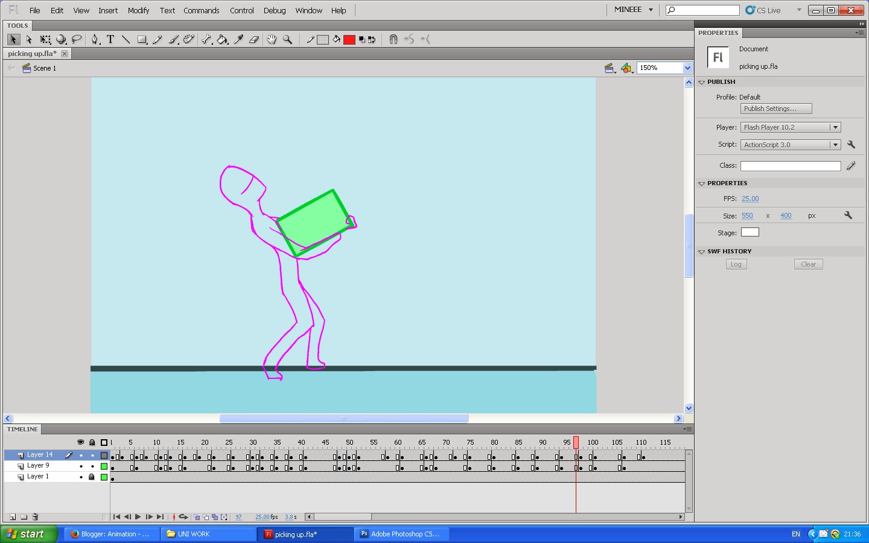869x543 pixels.
Task: Toggle visibility of Layer 14
Action: pyautogui.click(x=81, y=456)
